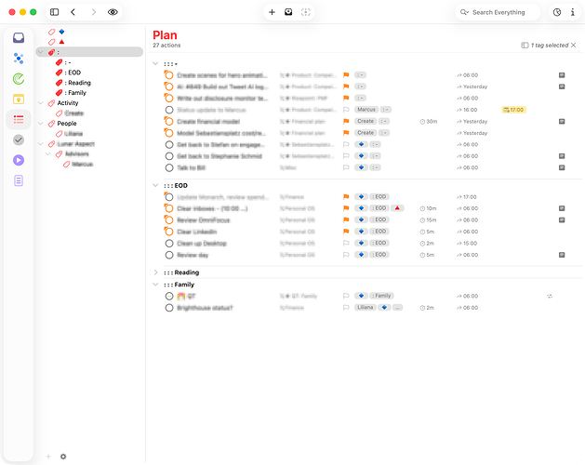Complete the 'Brighthouse status?' action
The image size is (585, 465).
click(169, 308)
